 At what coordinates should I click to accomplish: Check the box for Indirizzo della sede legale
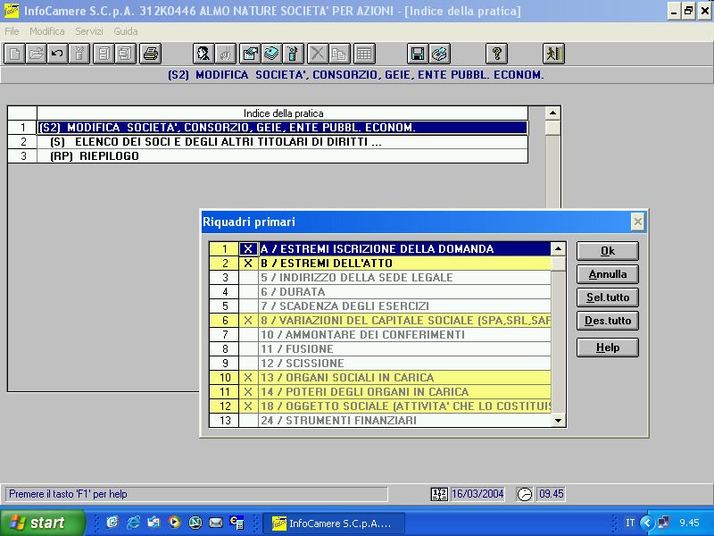click(248, 278)
